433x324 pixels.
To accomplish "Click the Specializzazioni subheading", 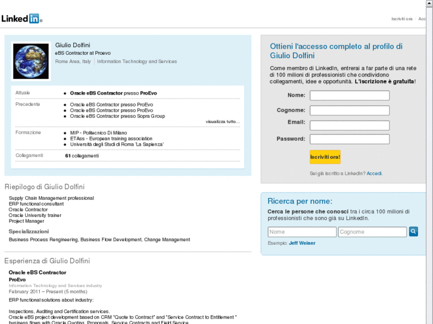I will [29, 231].
